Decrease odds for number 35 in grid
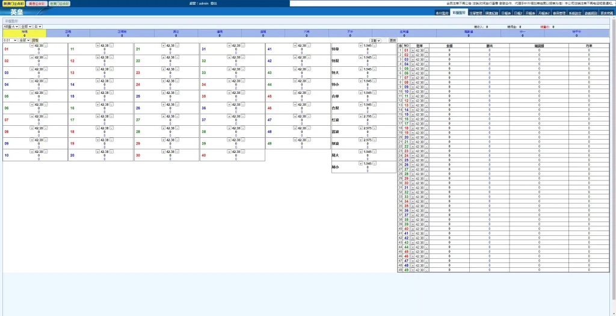 (243, 93)
